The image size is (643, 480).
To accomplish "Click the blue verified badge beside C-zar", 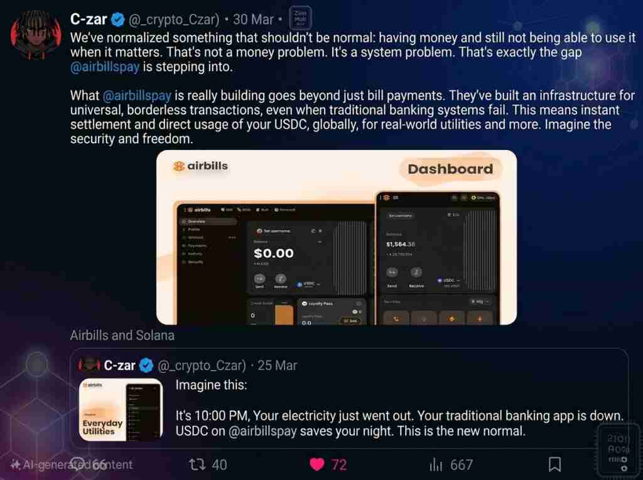I will [x=118, y=19].
